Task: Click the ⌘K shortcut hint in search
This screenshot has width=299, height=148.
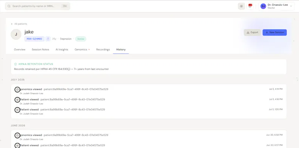Action: point(65,6)
